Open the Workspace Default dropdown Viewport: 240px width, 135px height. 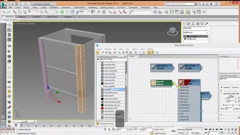(43, 4)
